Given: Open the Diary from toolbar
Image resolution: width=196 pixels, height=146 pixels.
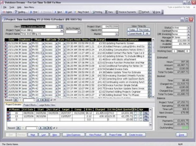Looking at the screenshot, I should point(109,12).
